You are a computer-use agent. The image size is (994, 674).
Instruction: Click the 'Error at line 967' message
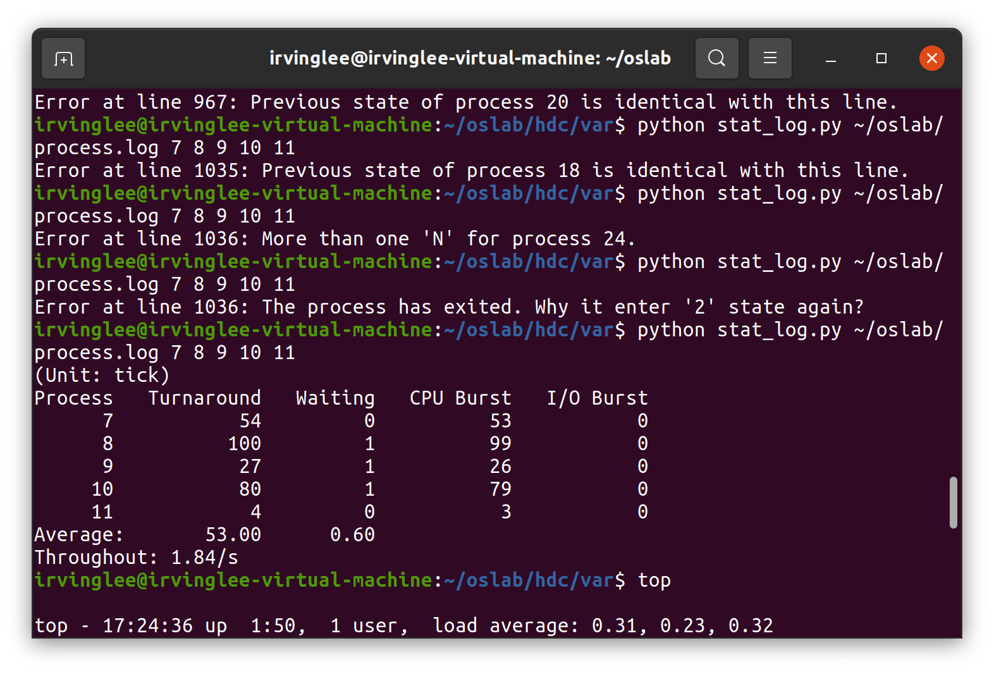click(x=465, y=102)
